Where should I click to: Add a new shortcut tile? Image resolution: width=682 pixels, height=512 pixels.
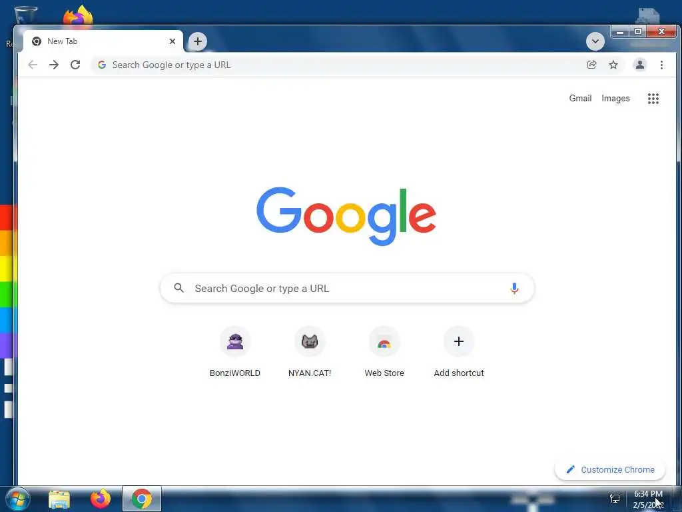[459, 352]
